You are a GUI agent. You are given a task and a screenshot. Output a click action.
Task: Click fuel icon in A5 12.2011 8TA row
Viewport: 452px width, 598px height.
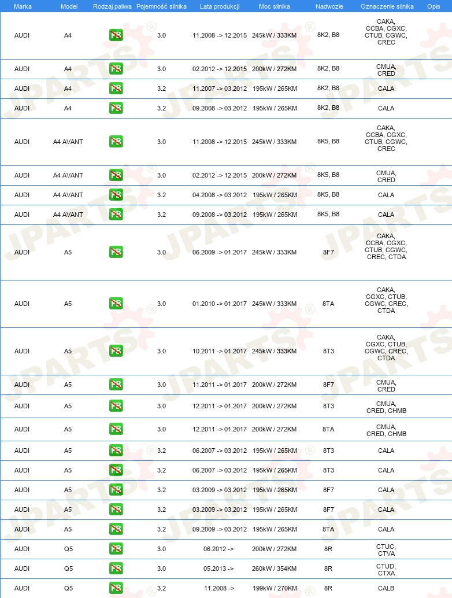pos(116,429)
